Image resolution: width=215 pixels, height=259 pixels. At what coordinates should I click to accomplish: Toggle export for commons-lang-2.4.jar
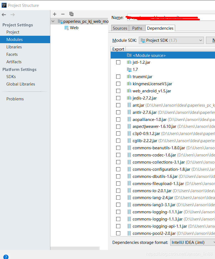tap(118, 198)
